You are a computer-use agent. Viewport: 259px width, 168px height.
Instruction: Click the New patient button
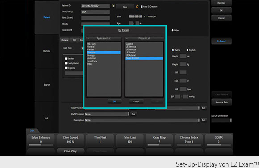[x=125, y=7]
